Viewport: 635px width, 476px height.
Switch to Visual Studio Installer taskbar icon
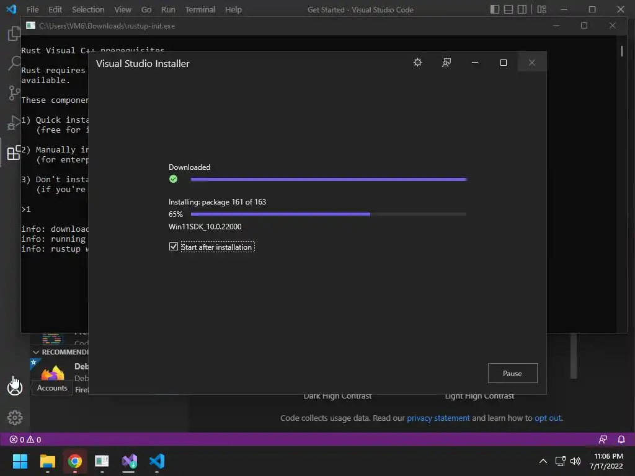point(130,461)
